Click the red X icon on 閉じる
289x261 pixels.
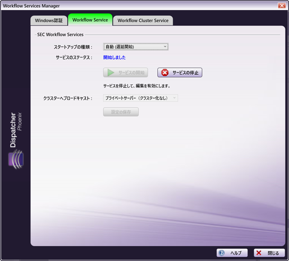[x=259, y=253]
